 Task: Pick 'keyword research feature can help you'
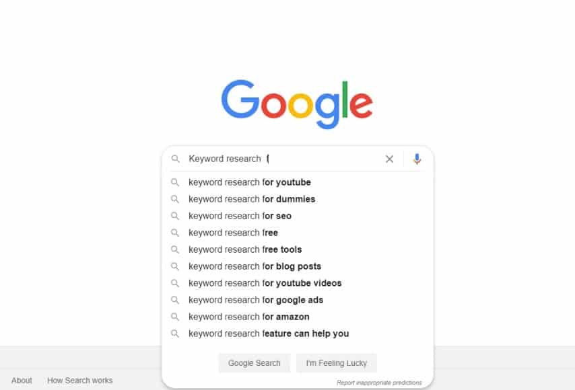click(x=268, y=334)
